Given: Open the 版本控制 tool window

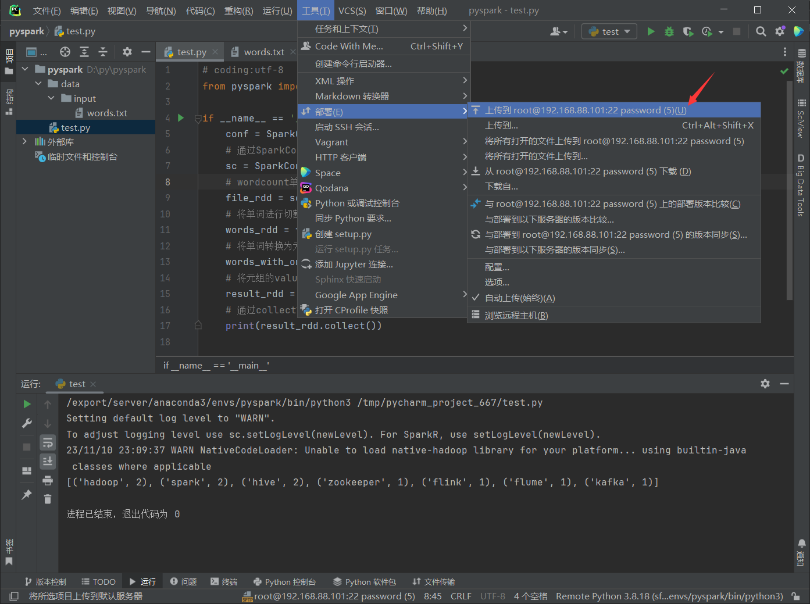Looking at the screenshot, I should pyautogui.click(x=45, y=581).
